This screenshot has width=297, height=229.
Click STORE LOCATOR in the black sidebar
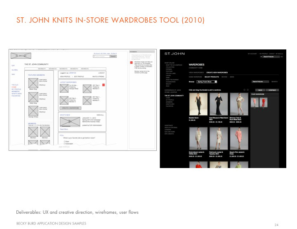(x=171, y=92)
